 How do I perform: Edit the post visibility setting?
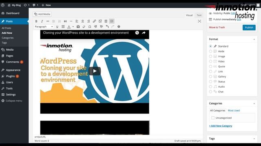pyautogui.click(x=233, y=13)
